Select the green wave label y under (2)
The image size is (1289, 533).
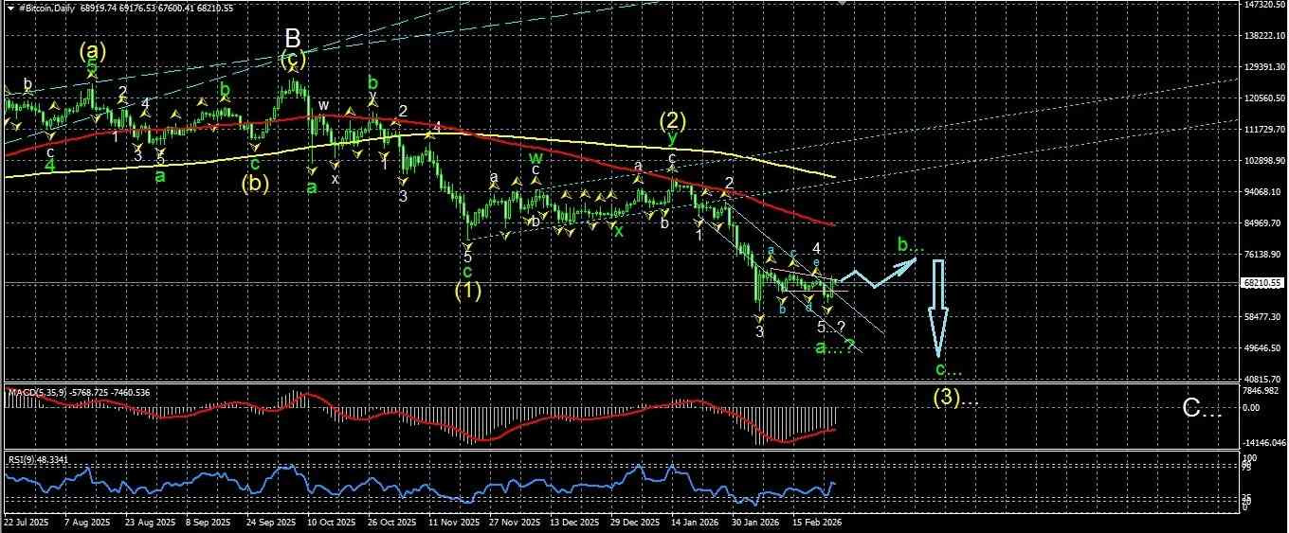[x=672, y=139]
